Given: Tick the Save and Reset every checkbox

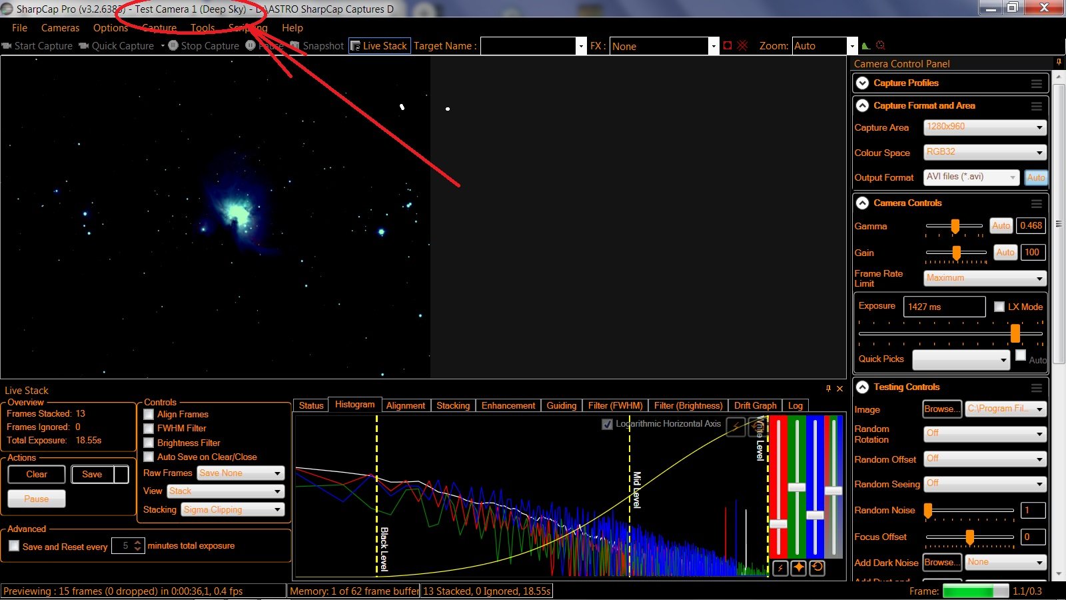Looking at the screenshot, I should click(x=14, y=546).
